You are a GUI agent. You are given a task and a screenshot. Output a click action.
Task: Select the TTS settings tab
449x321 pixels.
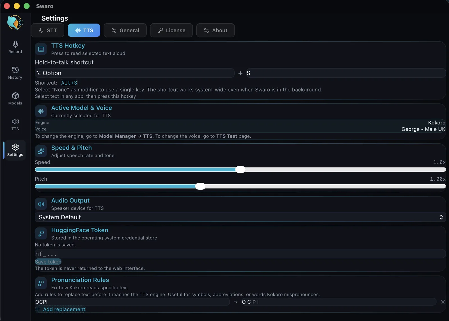pyautogui.click(x=84, y=30)
